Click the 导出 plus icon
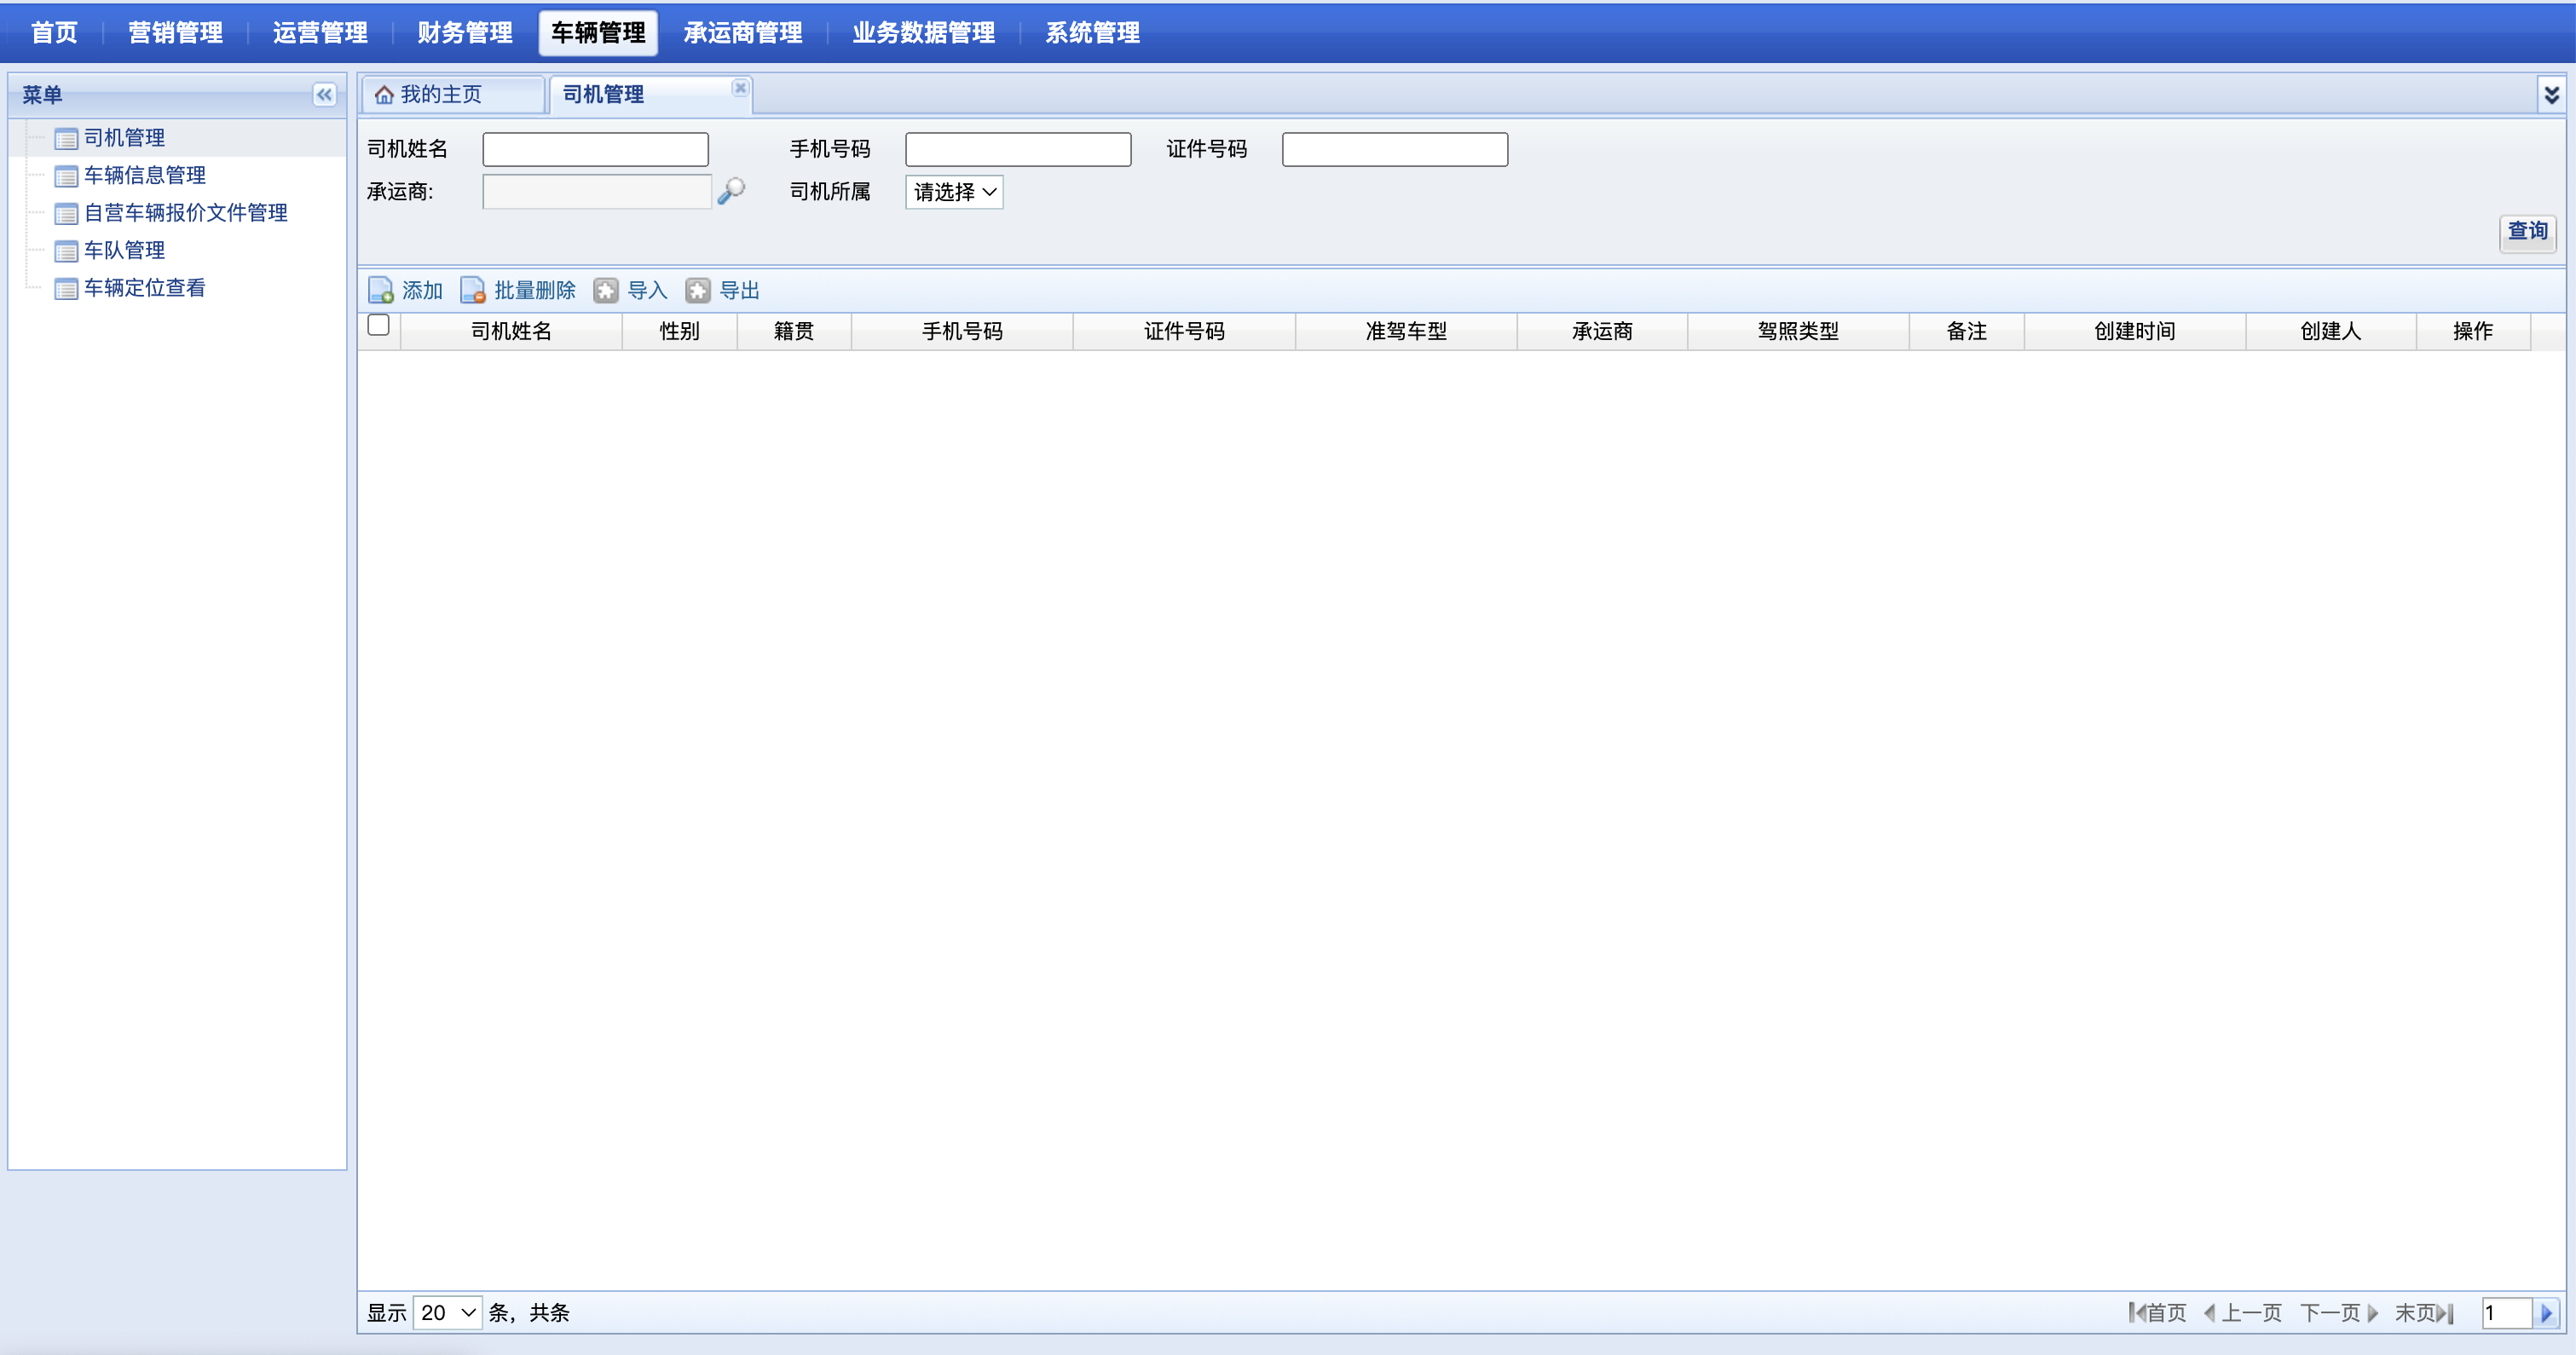 coord(697,290)
